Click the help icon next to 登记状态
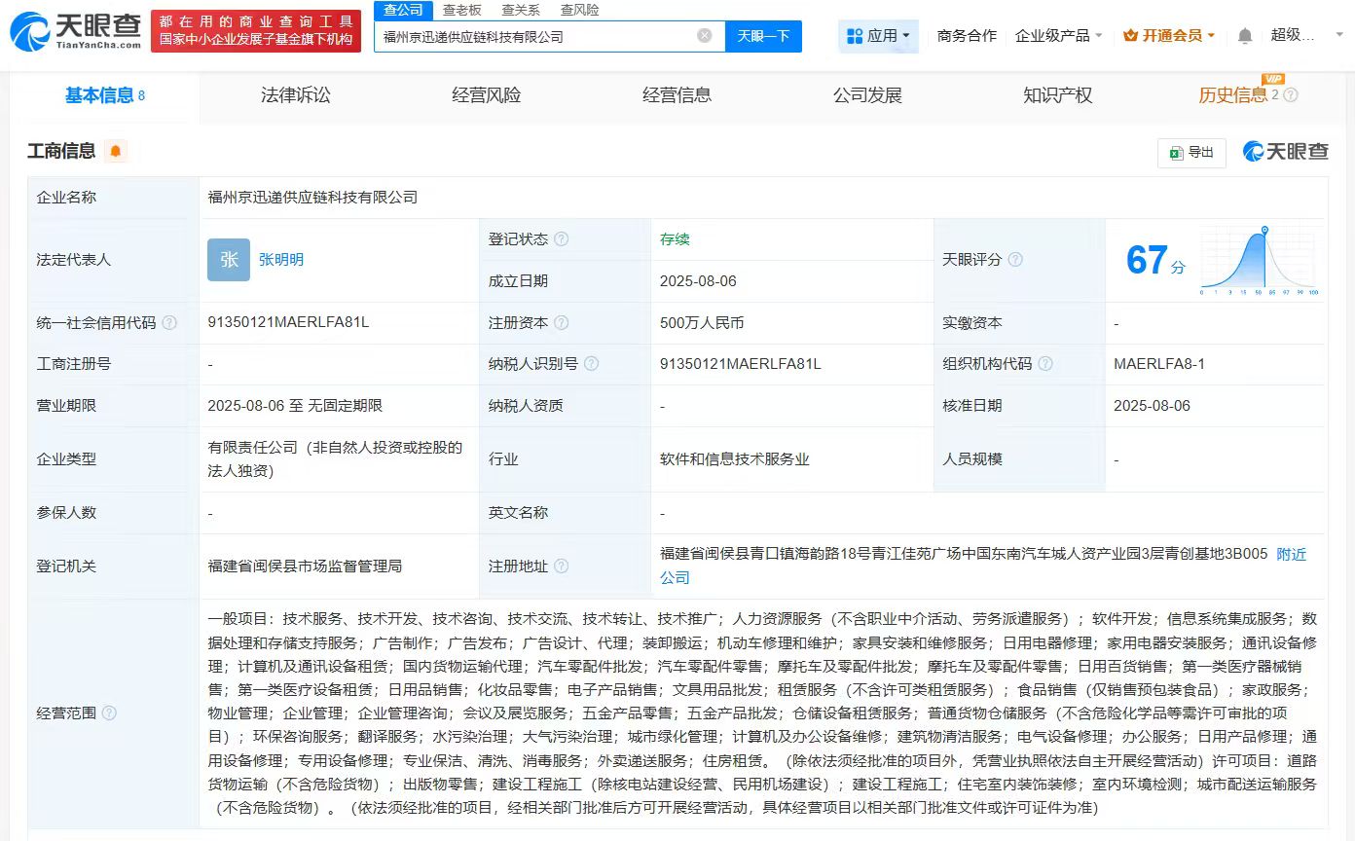The height and width of the screenshot is (841, 1355). (562, 239)
